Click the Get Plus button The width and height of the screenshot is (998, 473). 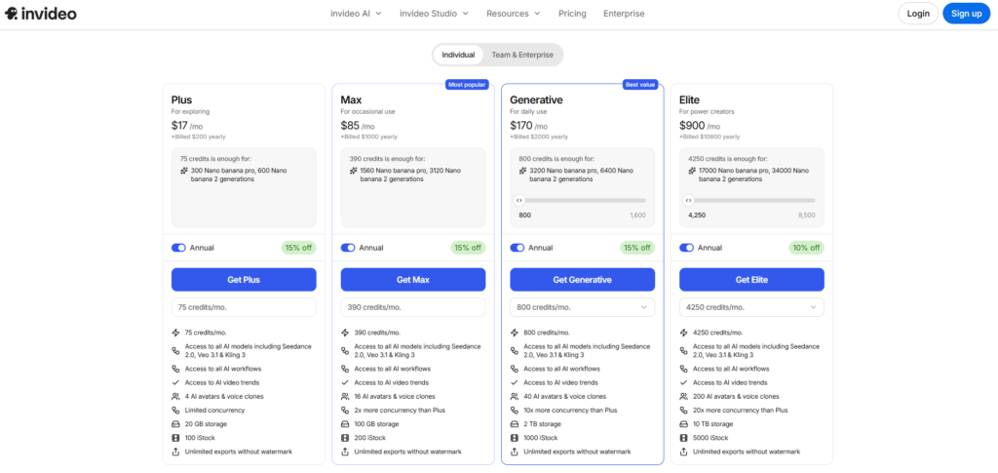point(244,280)
